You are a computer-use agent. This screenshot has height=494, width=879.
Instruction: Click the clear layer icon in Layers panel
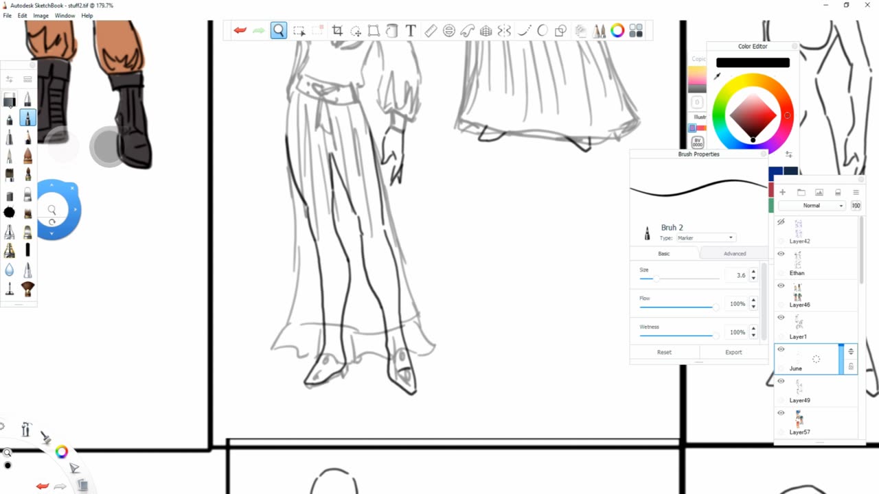click(x=838, y=192)
